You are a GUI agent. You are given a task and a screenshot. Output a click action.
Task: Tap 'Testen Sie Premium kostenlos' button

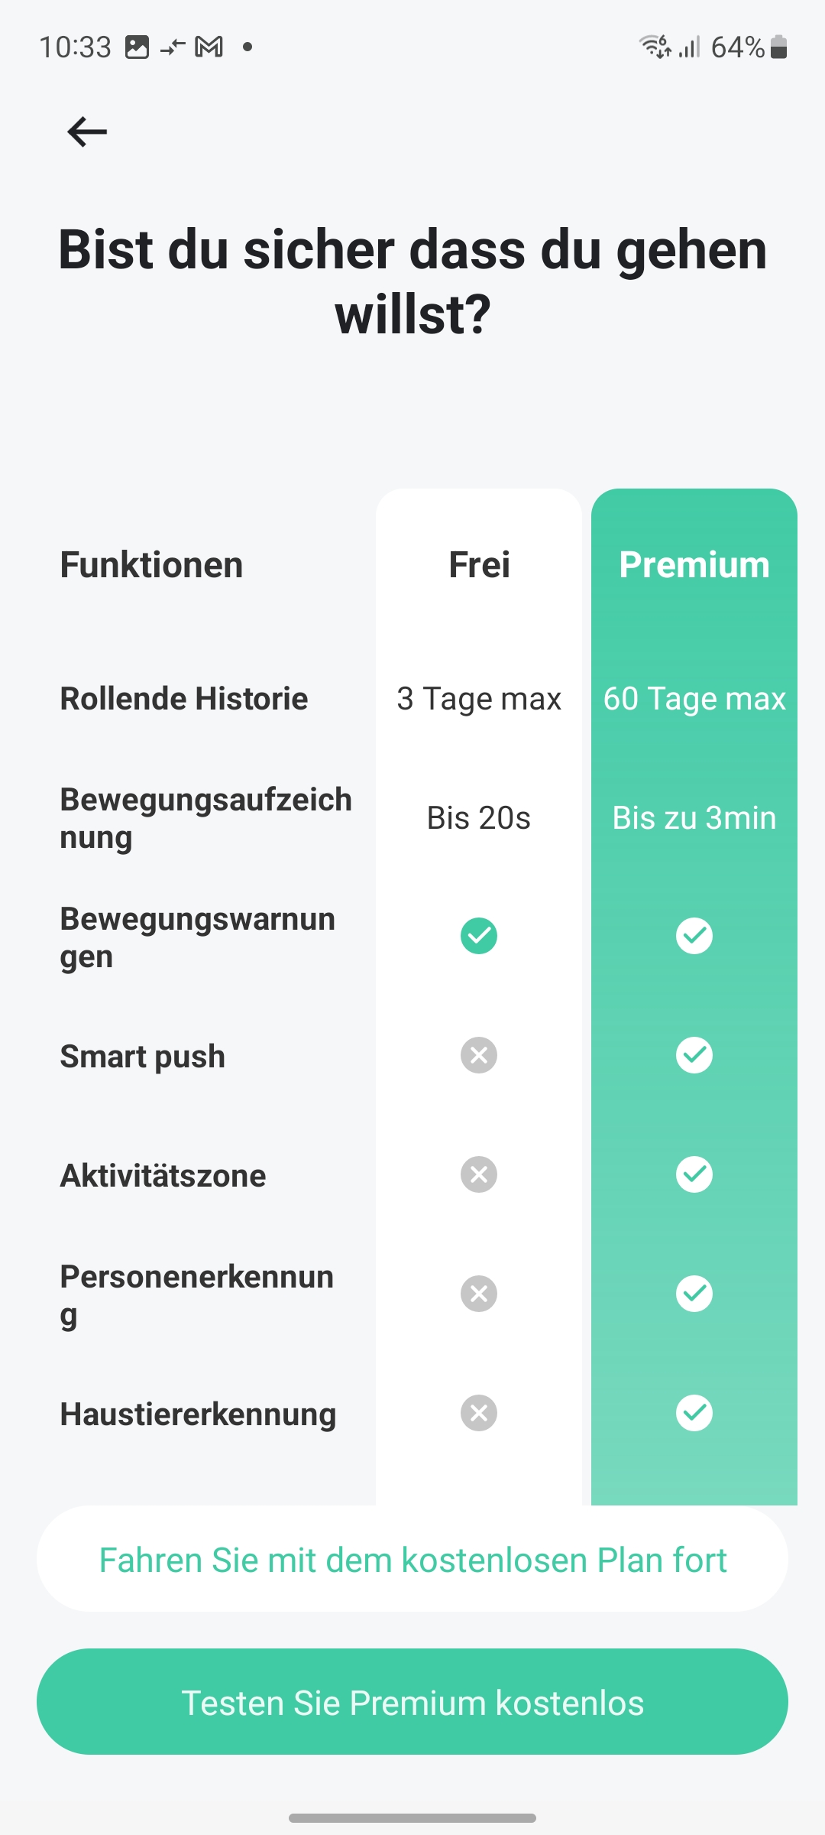pyautogui.click(x=412, y=1702)
